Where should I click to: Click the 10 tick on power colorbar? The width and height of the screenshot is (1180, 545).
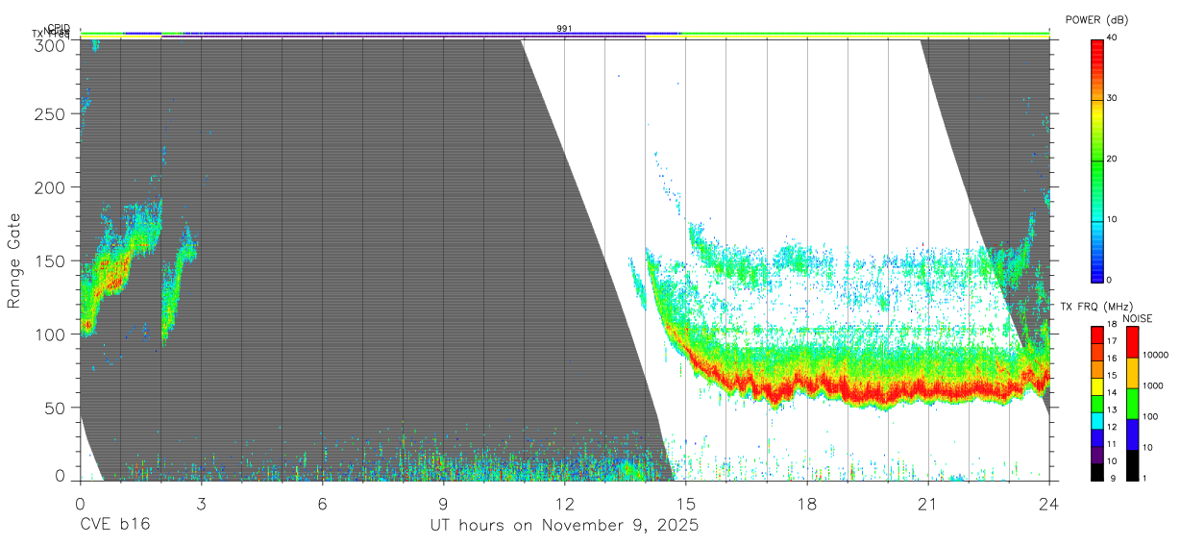point(1113,219)
